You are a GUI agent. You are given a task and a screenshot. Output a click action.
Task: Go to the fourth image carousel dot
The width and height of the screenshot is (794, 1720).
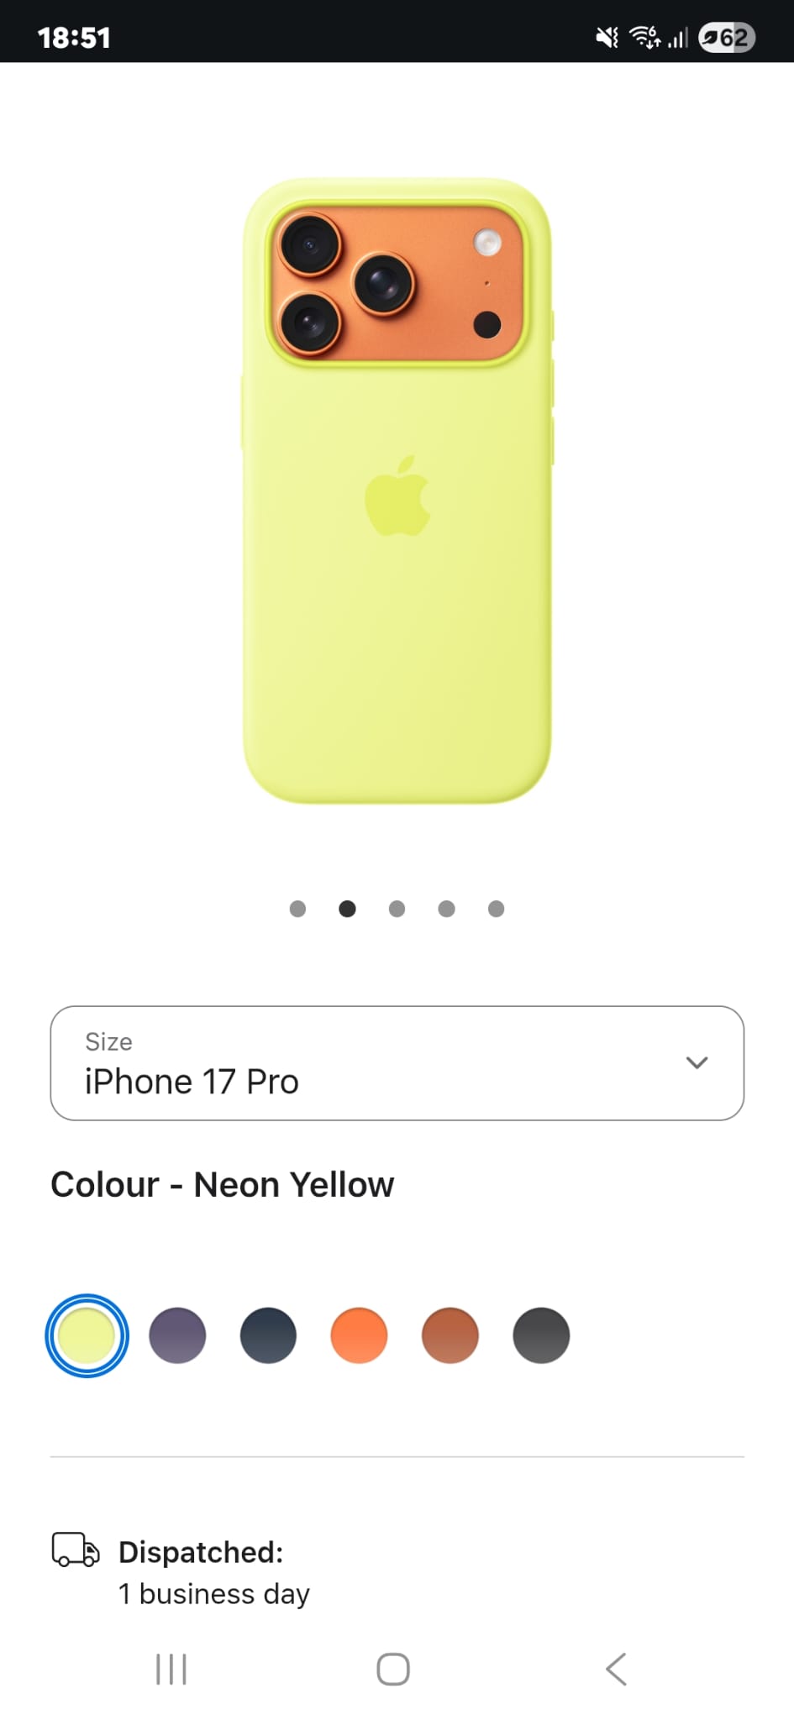[x=446, y=909]
